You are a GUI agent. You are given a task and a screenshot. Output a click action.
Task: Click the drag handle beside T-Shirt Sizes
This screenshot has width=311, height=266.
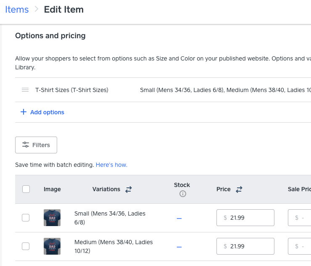click(x=25, y=90)
